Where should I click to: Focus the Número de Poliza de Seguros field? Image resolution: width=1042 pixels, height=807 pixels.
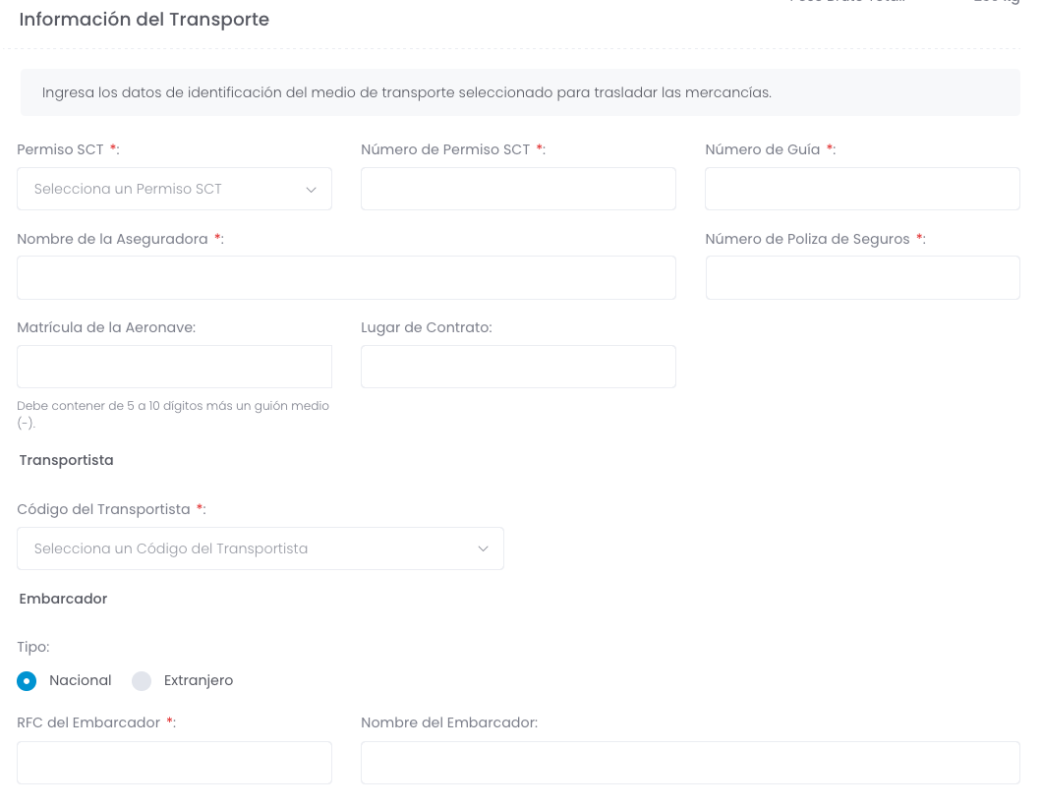862,278
